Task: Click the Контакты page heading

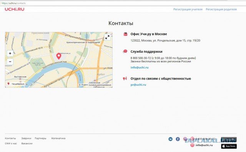Action: [x=121, y=23]
